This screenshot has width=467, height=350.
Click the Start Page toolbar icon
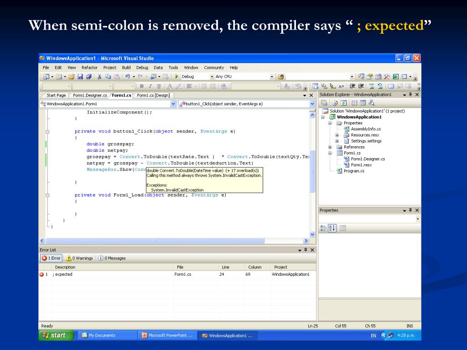[x=395, y=77]
